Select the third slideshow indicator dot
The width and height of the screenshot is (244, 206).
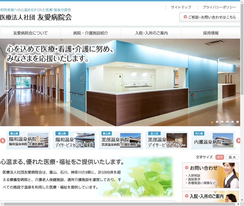point(222,122)
